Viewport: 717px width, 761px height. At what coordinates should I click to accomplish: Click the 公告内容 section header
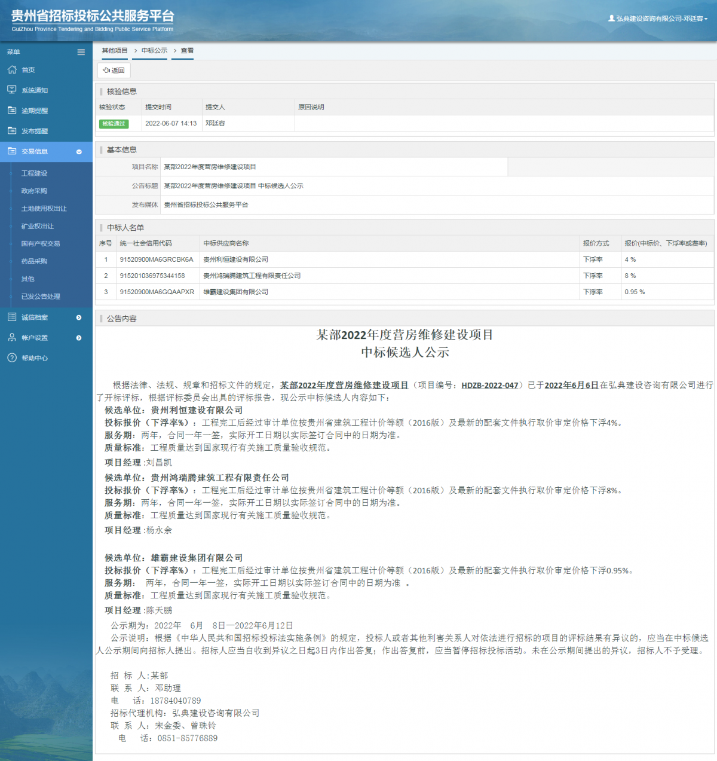122,319
